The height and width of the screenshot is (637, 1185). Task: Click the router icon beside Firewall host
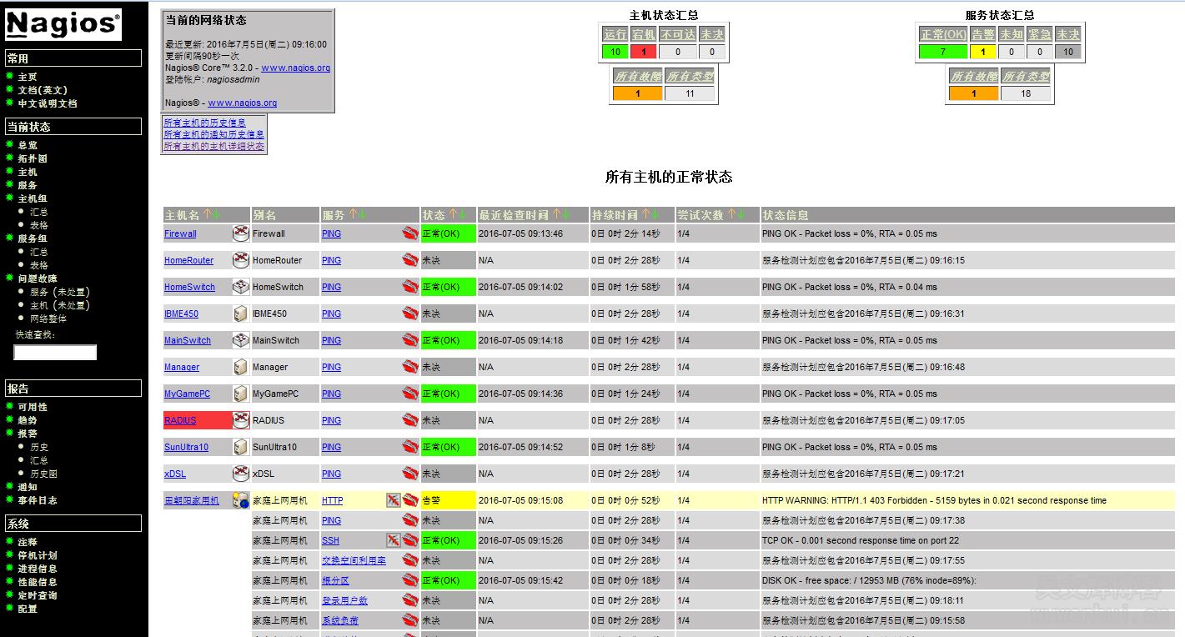[240, 233]
